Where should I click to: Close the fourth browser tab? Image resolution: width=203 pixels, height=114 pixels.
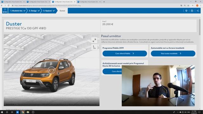point(100,2)
